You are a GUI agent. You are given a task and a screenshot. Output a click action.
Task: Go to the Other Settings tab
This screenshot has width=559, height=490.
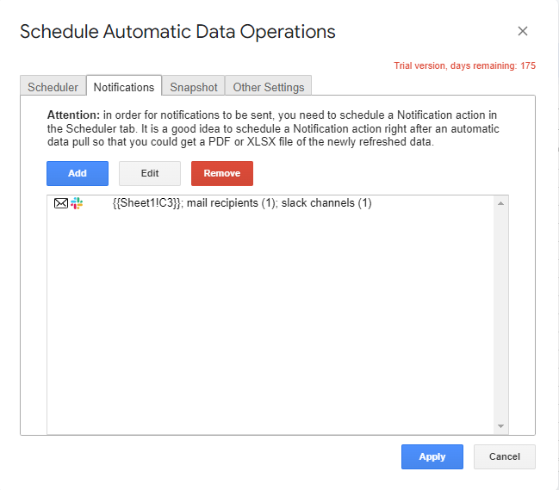(269, 87)
